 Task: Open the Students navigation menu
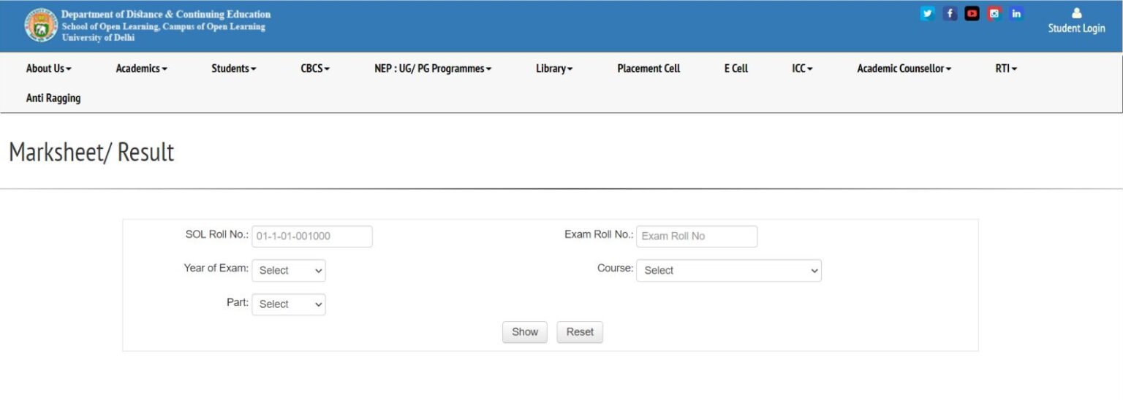[x=233, y=69]
